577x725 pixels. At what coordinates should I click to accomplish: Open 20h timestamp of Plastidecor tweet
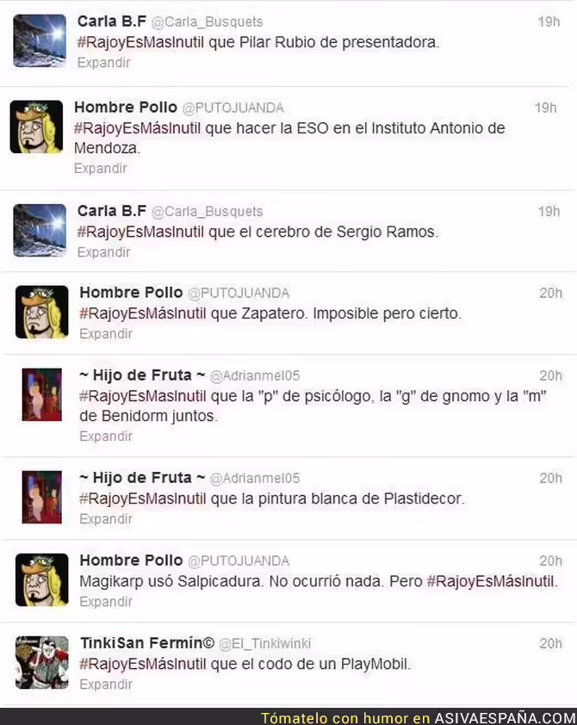[x=550, y=478]
